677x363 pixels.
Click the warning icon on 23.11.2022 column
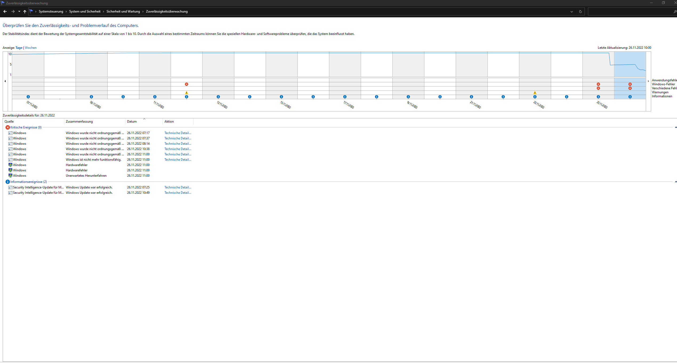535,93
